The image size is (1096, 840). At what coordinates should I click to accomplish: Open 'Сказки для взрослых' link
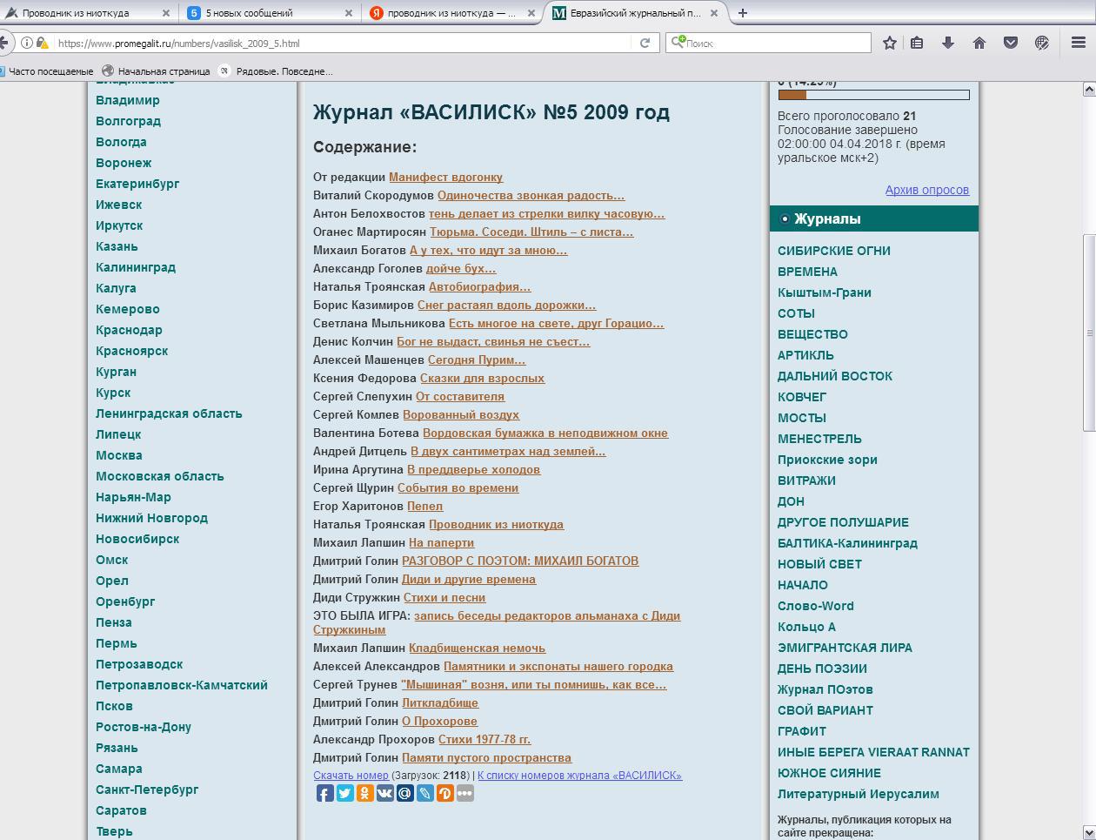482,378
